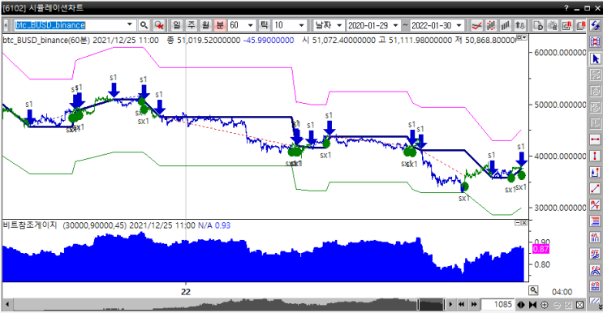The image size is (603, 313).
Task: Click the fast-forward double-arrow button
Action: (x=474, y=305)
